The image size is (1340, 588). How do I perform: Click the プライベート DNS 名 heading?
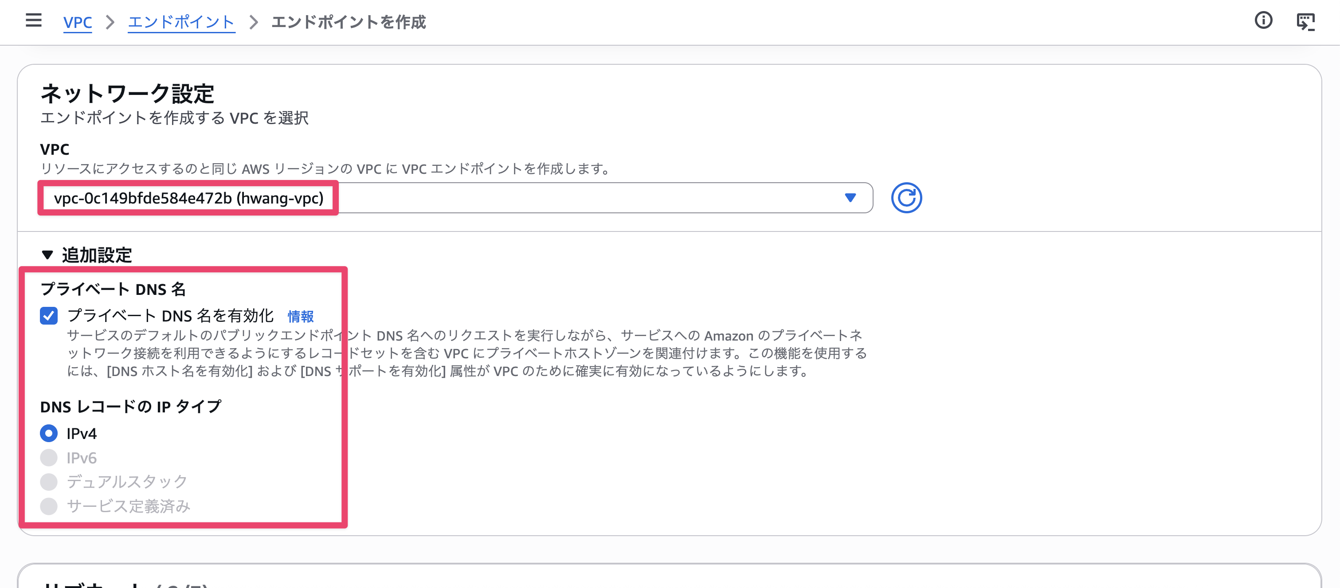113,289
